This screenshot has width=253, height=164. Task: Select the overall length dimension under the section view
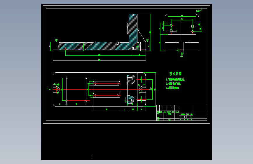[x=99, y=60]
